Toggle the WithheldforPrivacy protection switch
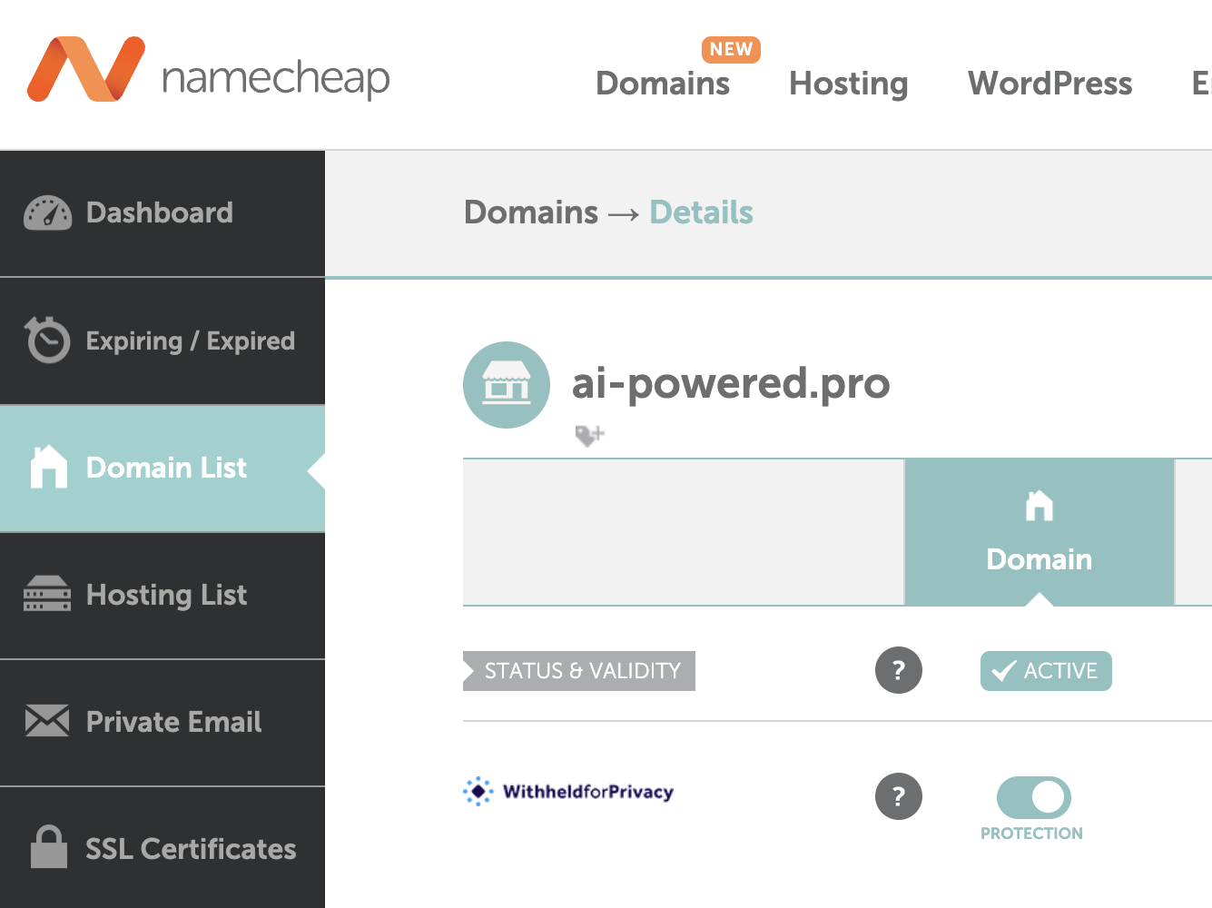Viewport: 1212px width, 908px height. click(x=1034, y=797)
